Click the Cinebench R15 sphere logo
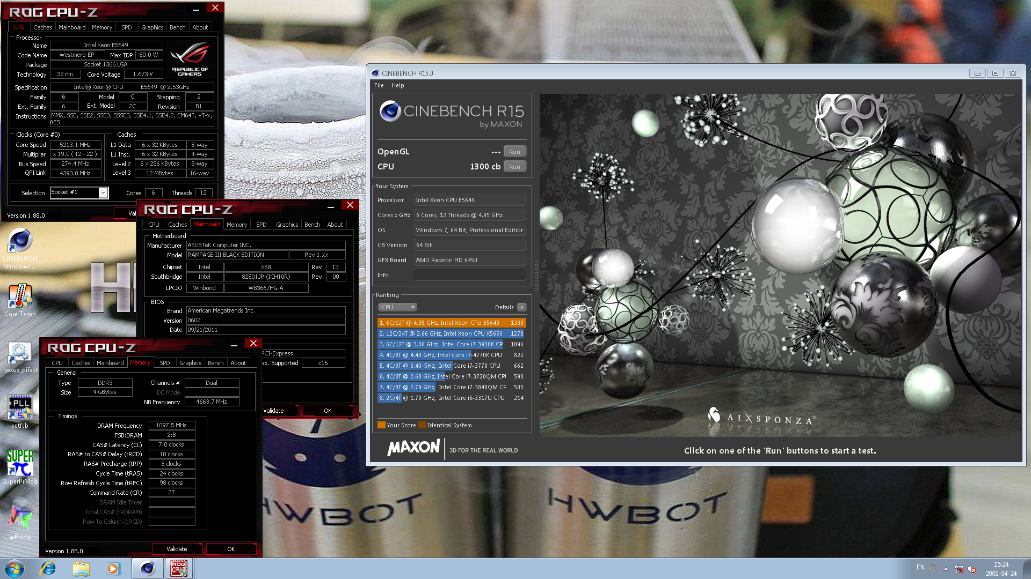 (x=390, y=111)
